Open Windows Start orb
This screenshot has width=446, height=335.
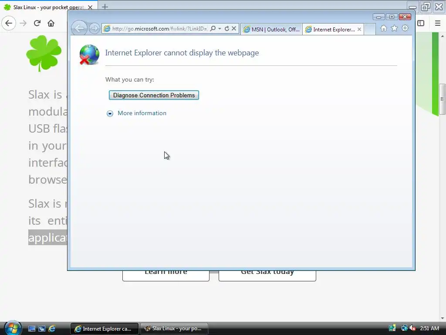pyautogui.click(x=13, y=328)
